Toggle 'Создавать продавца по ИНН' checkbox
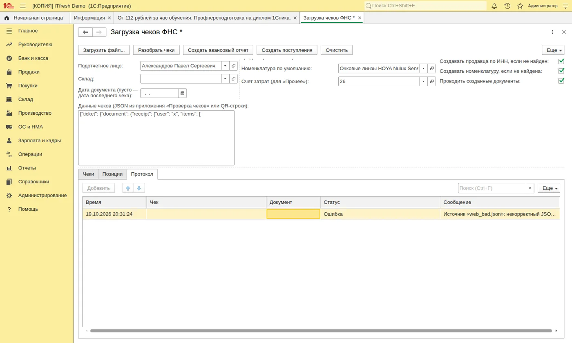Image resolution: width=572 pixels, height=343 pixels. tap(561, 61)
